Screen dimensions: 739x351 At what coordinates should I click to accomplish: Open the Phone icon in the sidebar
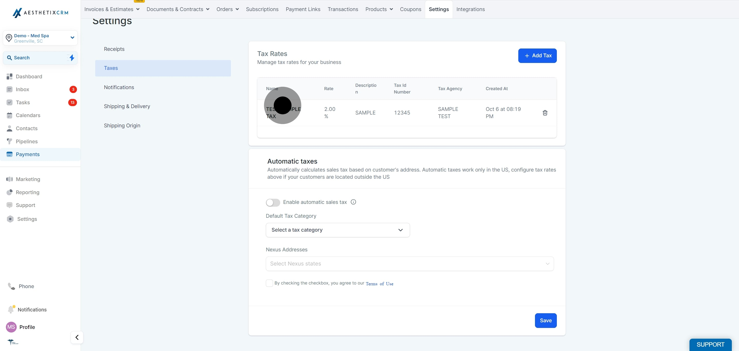[x=11, y=286]
